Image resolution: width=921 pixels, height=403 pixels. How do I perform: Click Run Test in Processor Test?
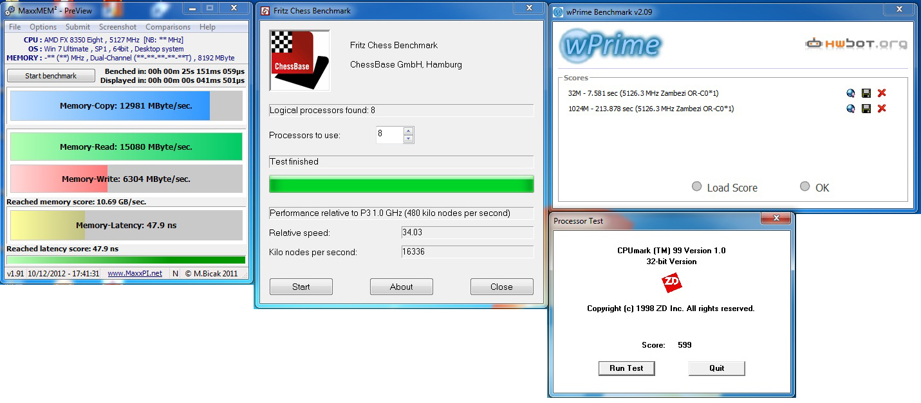[626, 368]
